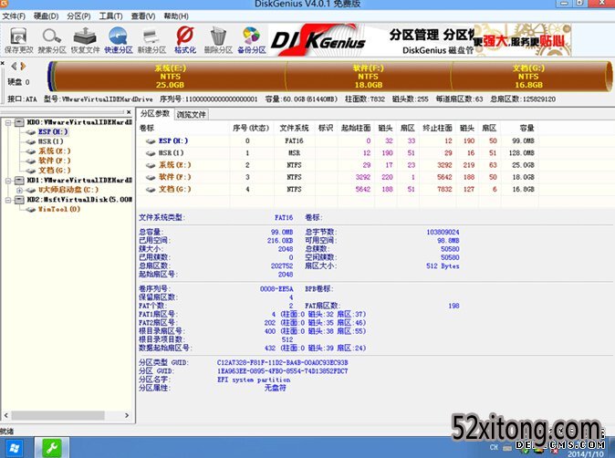Collapse the HD0 VMware disk tree node
Image resolution: width=615 pixels, height=458 pixels.
8,123
